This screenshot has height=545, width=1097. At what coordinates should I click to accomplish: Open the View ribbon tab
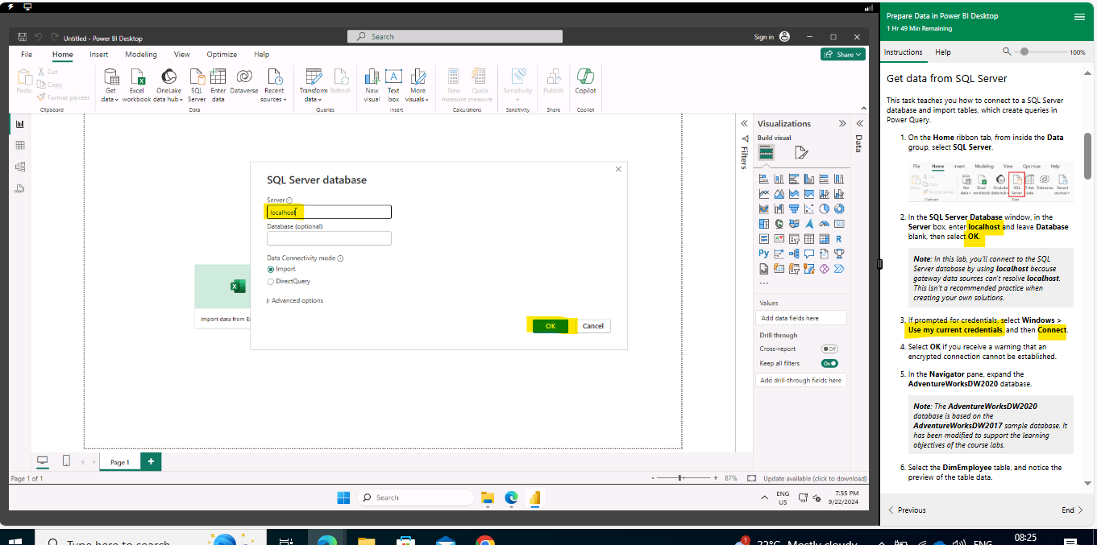pos(182,55)
